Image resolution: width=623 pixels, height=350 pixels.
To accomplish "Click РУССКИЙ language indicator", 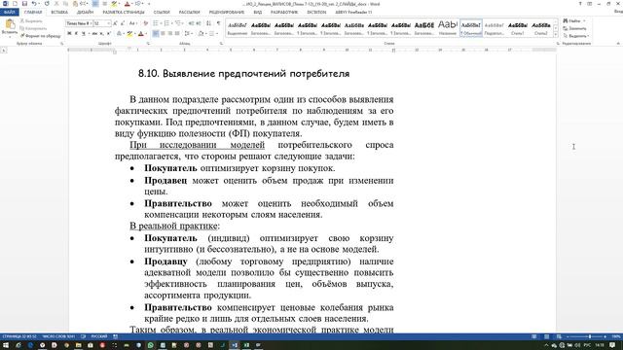I will click(x=99, y=336).
